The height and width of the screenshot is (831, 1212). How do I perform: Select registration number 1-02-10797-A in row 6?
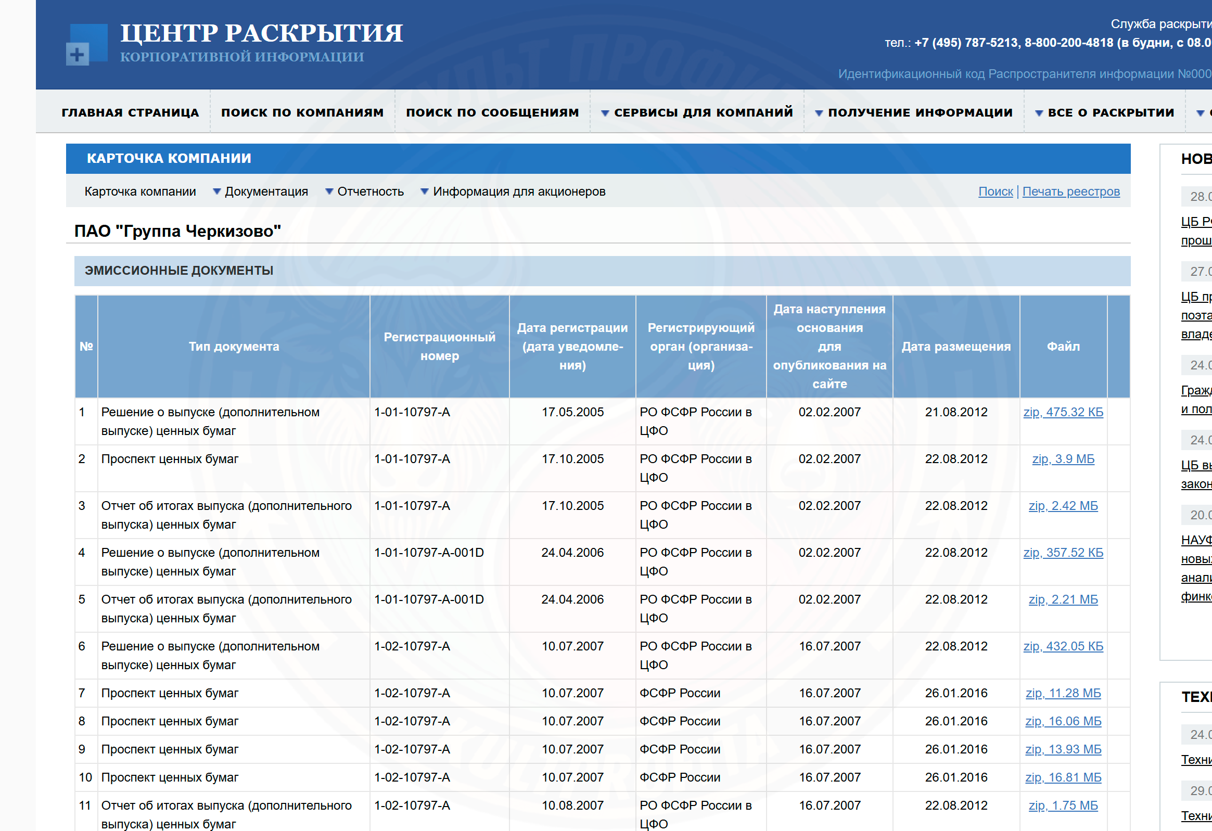click(x=412, y=646)
